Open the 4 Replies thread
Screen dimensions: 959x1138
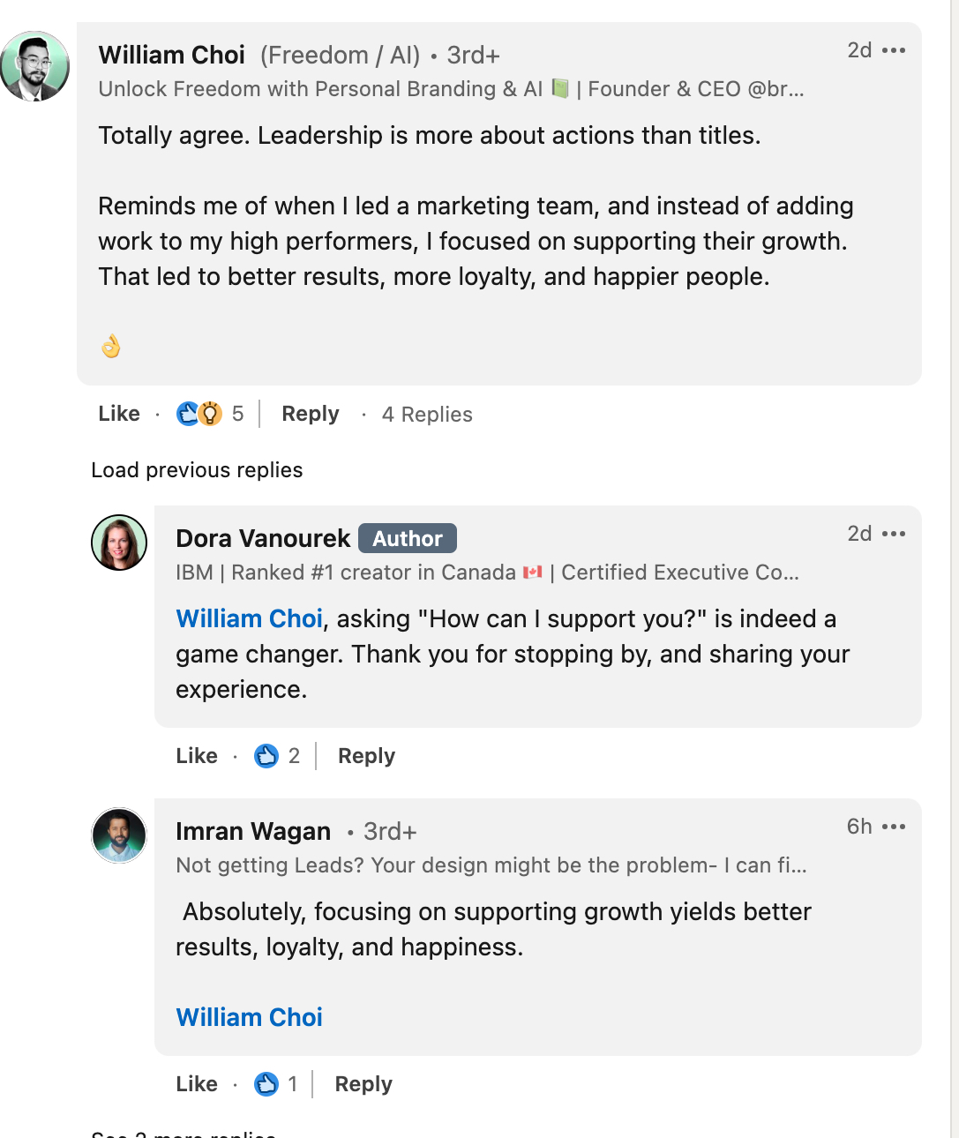coord(426,414)
